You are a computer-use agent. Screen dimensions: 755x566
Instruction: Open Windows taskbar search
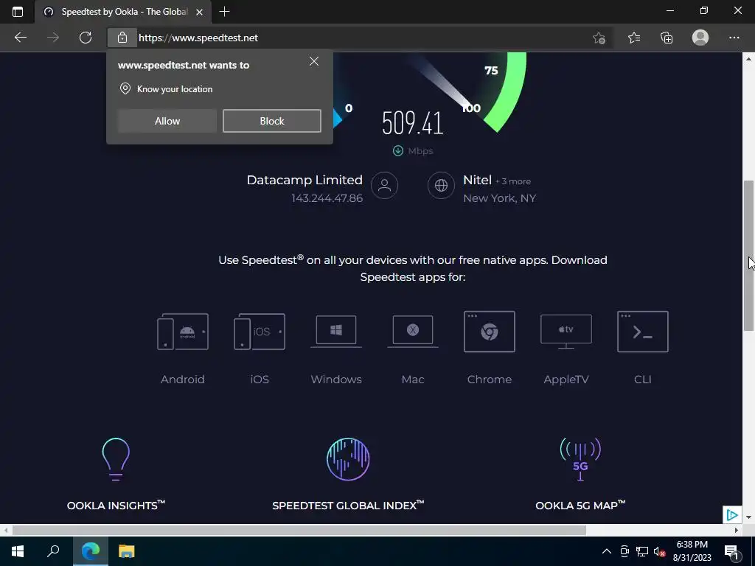tap(53, 551)
